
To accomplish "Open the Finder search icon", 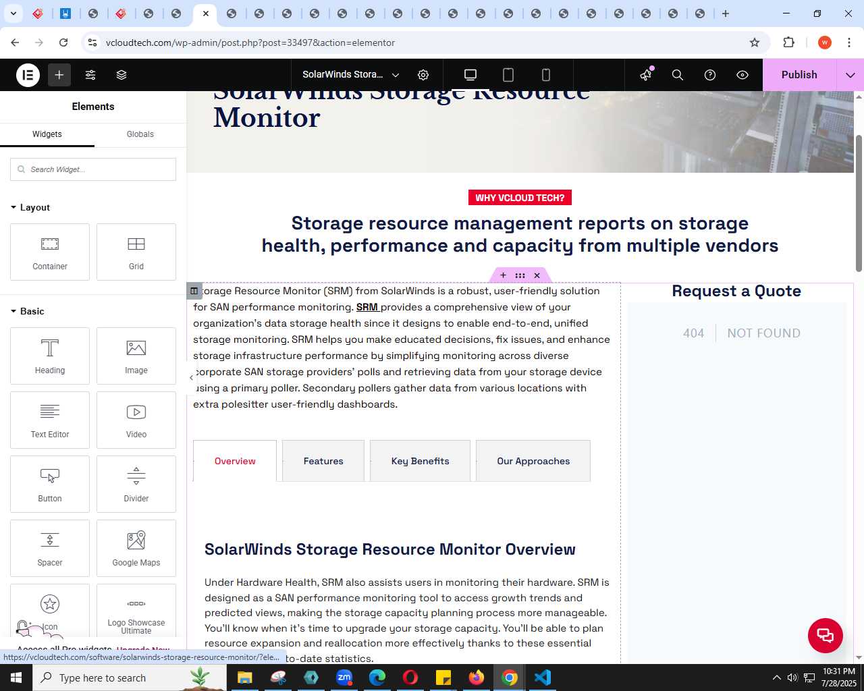I will 678,75.
